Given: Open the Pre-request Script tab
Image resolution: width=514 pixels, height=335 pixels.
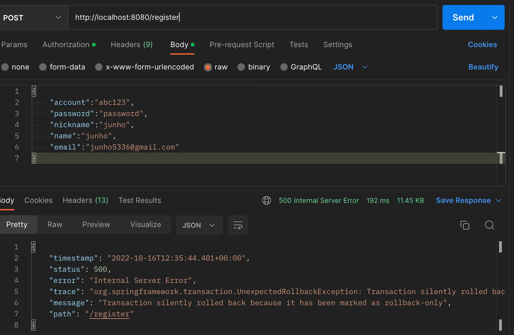Looking at the screenshot, I should [242, 45].
